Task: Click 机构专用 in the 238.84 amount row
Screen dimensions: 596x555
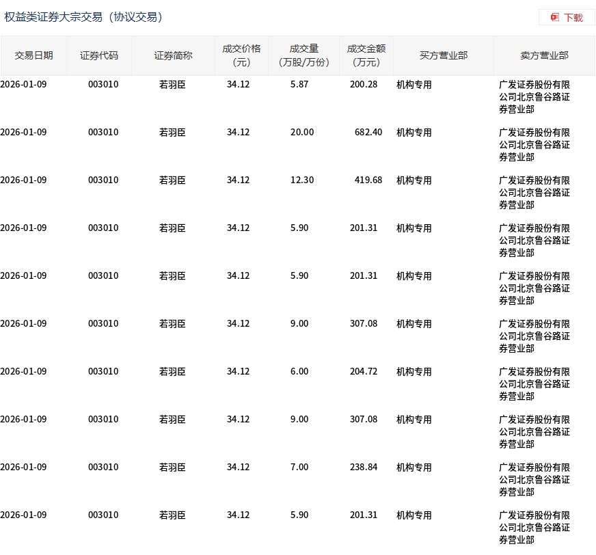Action: point(414,468)
